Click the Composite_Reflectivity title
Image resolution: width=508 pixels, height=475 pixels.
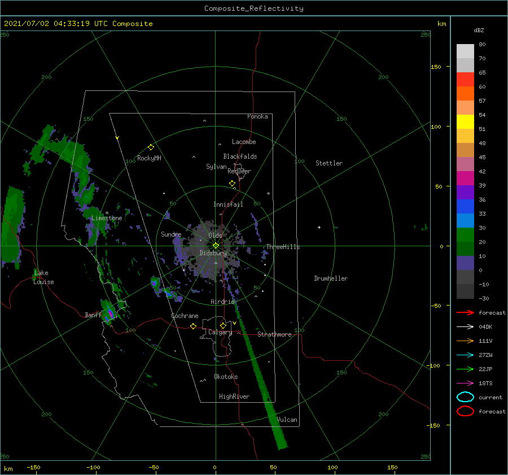pos(254,8)
